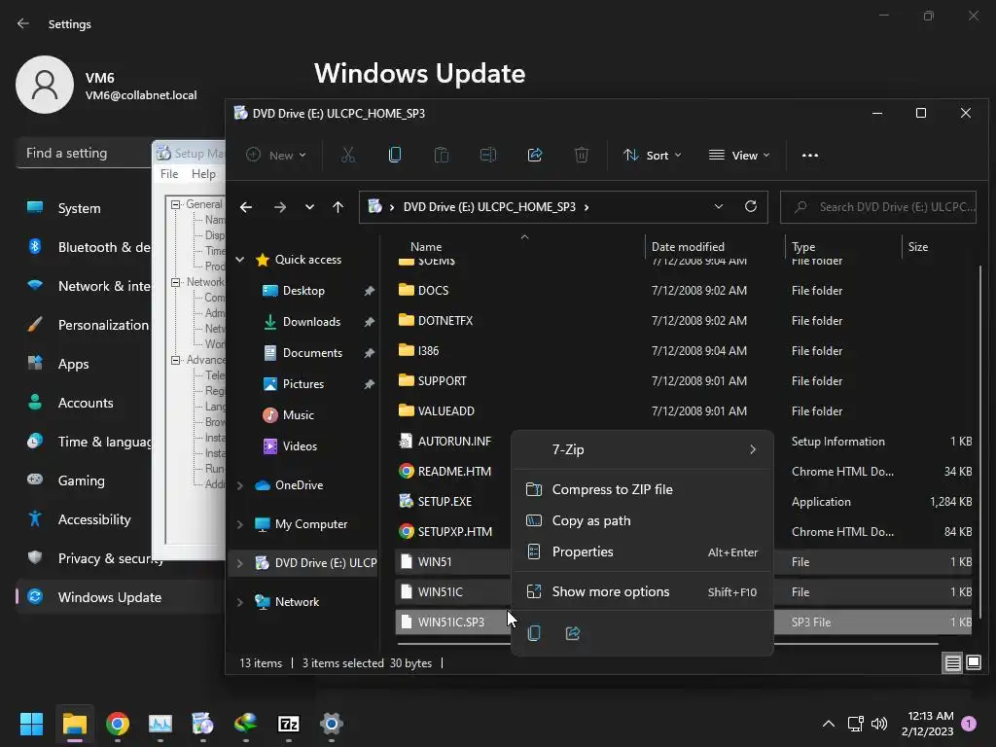The image size is (996, 747).
Task: Open recent locations dropdown arrow
Action: click(x=309, y=207)
